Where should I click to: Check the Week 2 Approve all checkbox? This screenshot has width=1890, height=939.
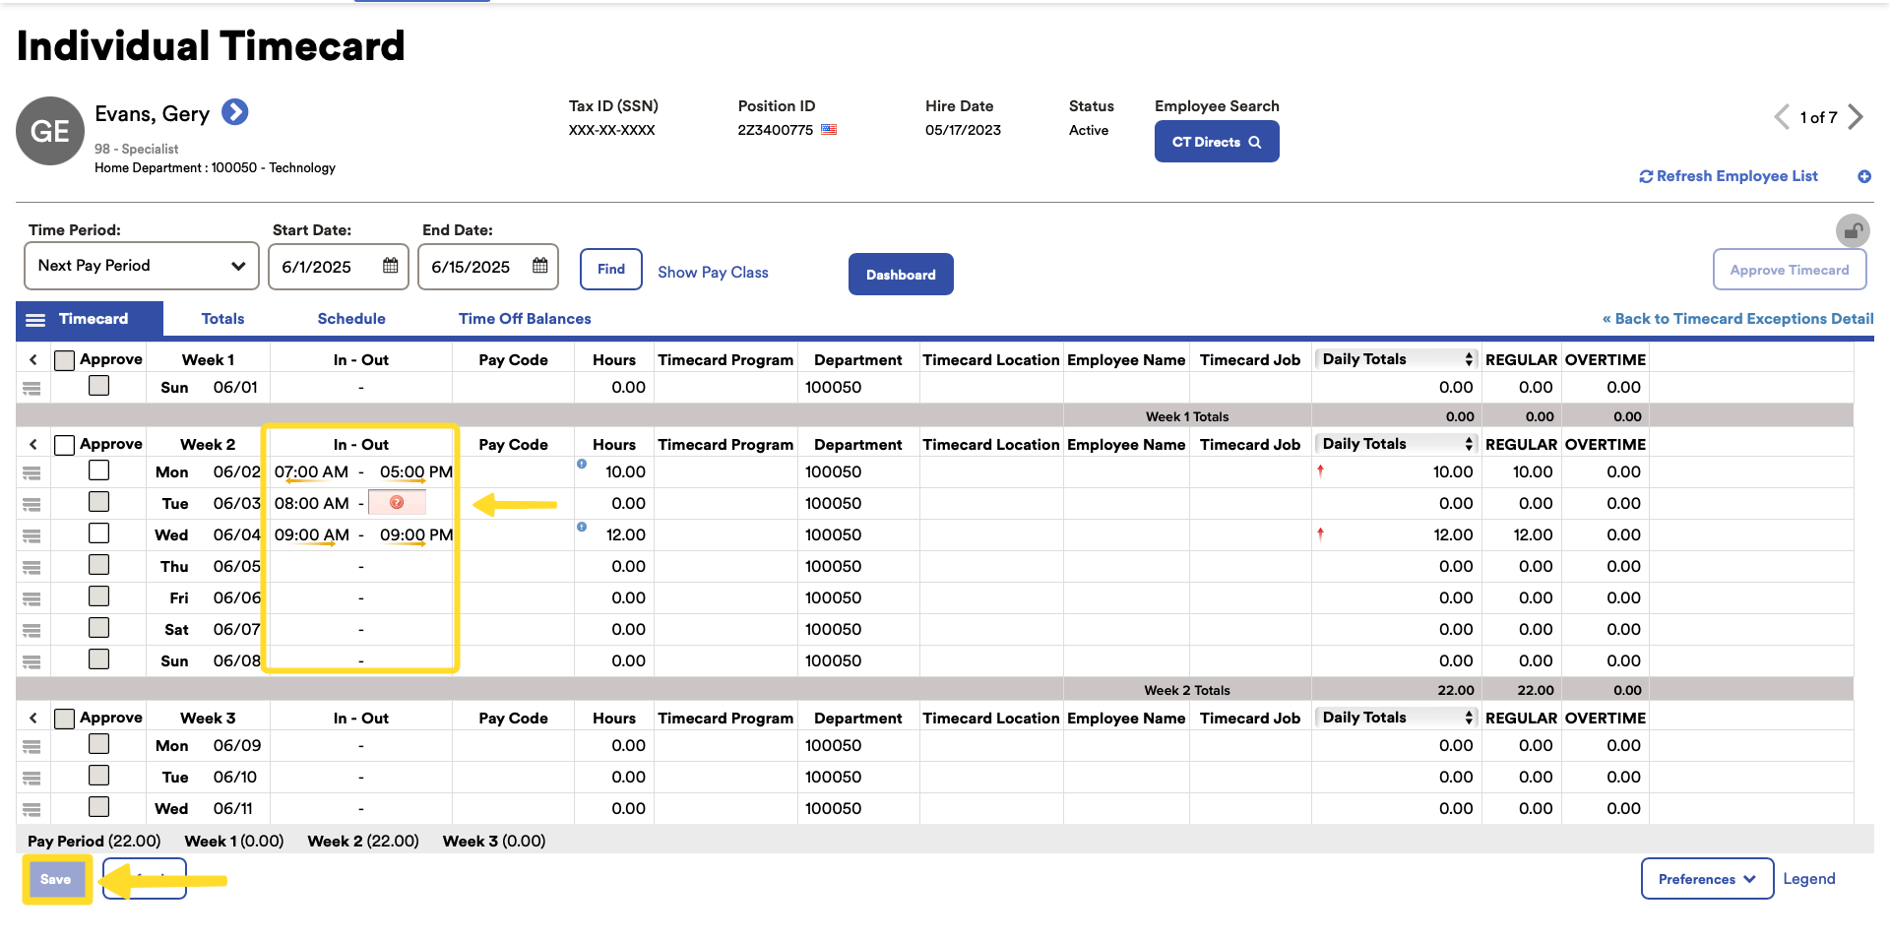pos(64,445)
